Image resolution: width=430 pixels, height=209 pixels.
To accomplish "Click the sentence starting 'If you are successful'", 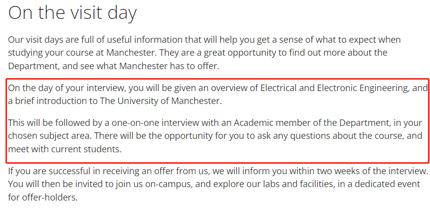I will (x=218, y=171).
